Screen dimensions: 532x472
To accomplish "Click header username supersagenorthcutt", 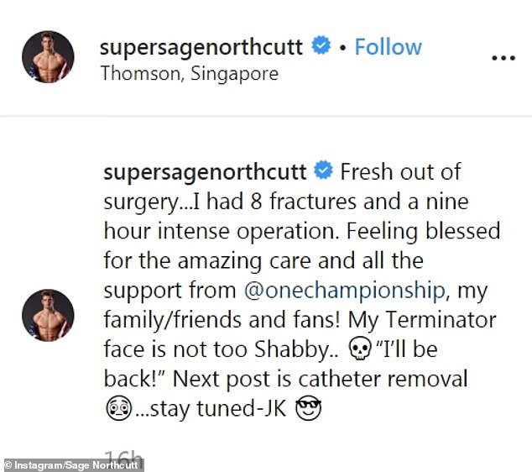I will coord(201,47).
